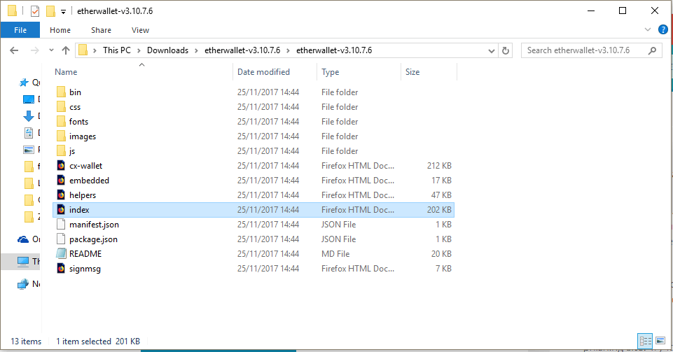
Task: Click Properties icon in Quick Access Toolbar
Action: coord(35,10)
